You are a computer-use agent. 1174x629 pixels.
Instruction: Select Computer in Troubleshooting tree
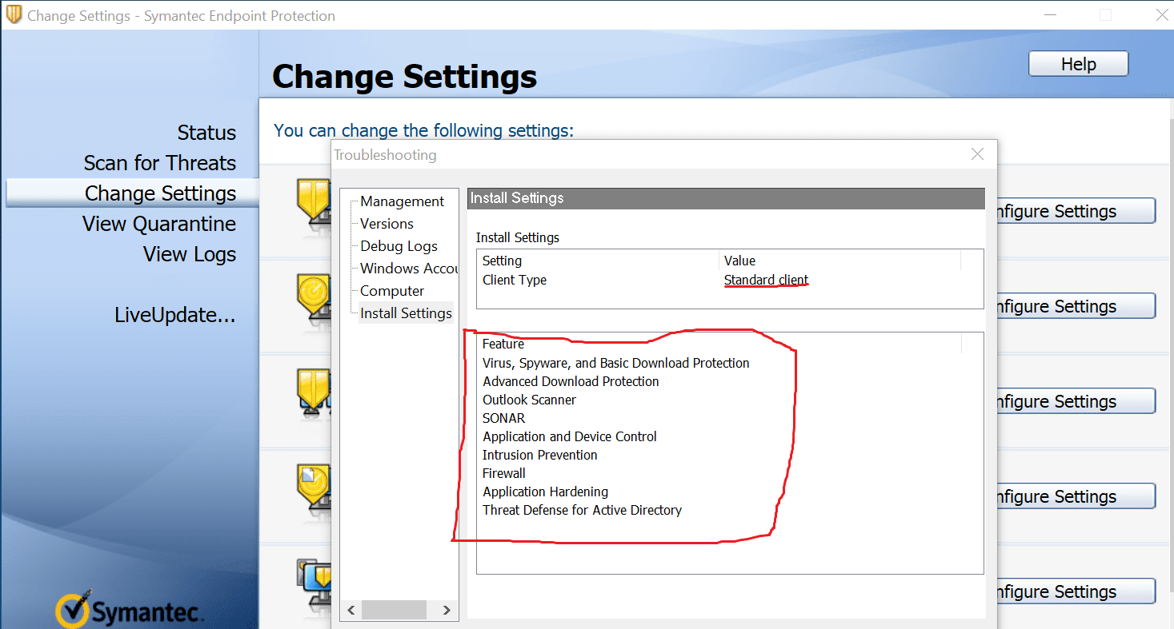pos(392,291)
